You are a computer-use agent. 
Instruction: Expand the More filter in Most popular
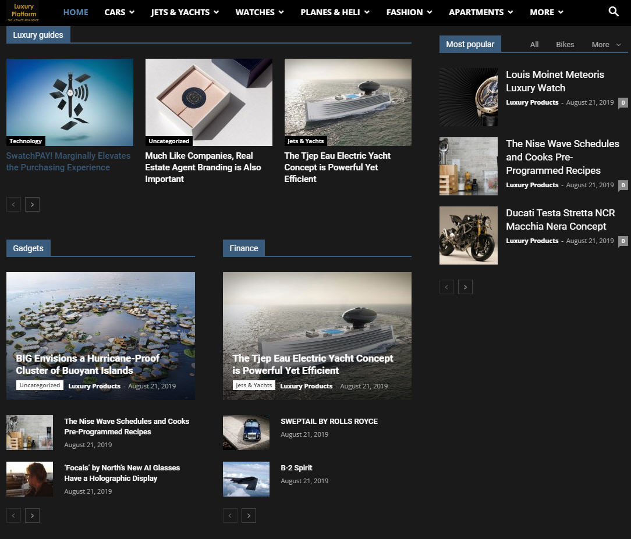coord(606,44)
